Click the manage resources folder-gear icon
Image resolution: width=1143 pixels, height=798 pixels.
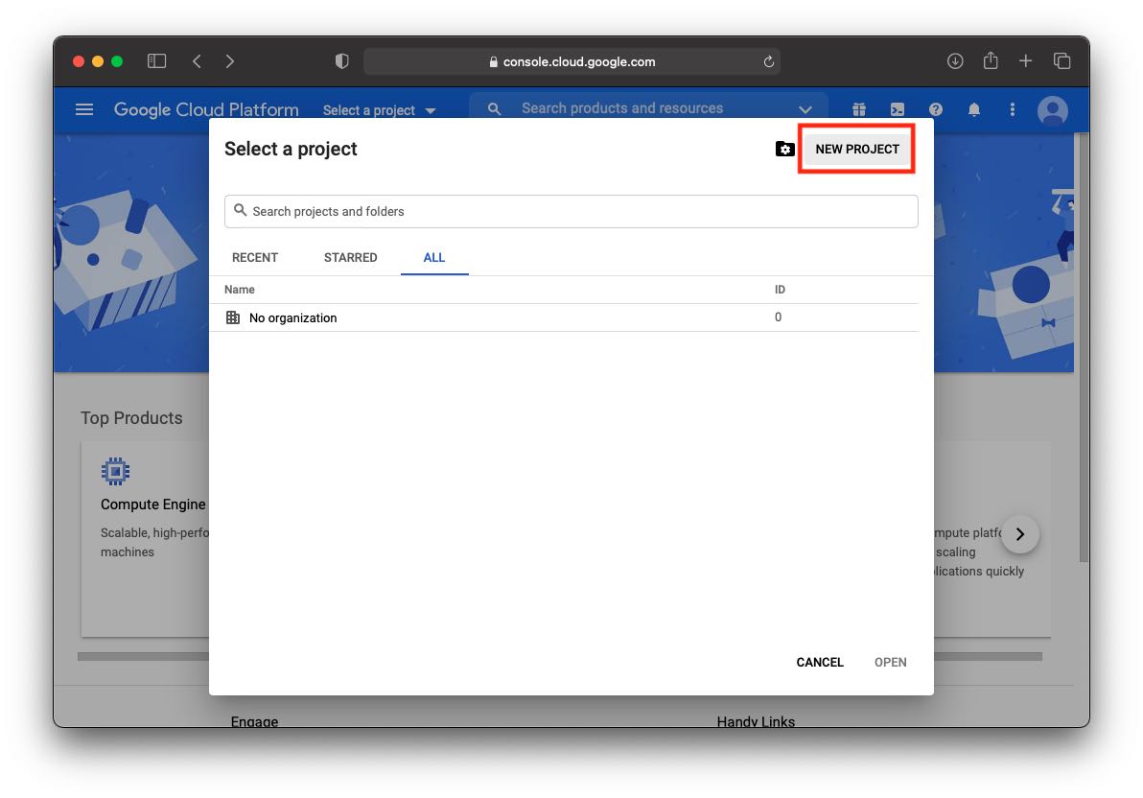[784, 149]
